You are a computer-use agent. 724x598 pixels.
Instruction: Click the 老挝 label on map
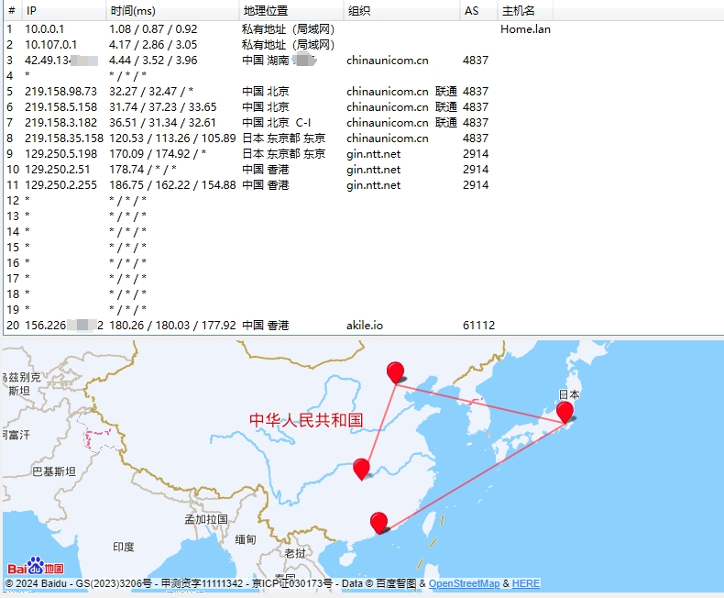tap(295, 553)
